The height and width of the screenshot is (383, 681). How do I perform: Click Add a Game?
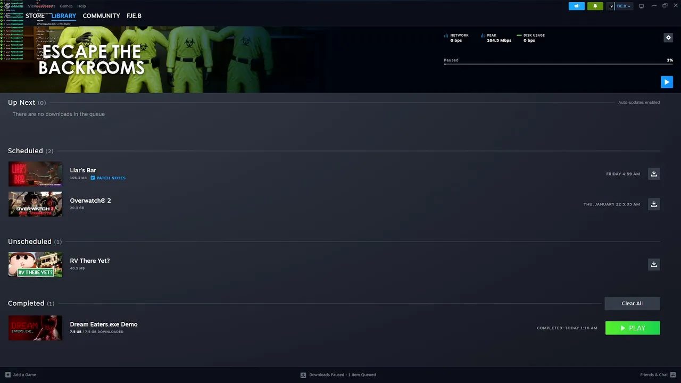coord(24,374)
